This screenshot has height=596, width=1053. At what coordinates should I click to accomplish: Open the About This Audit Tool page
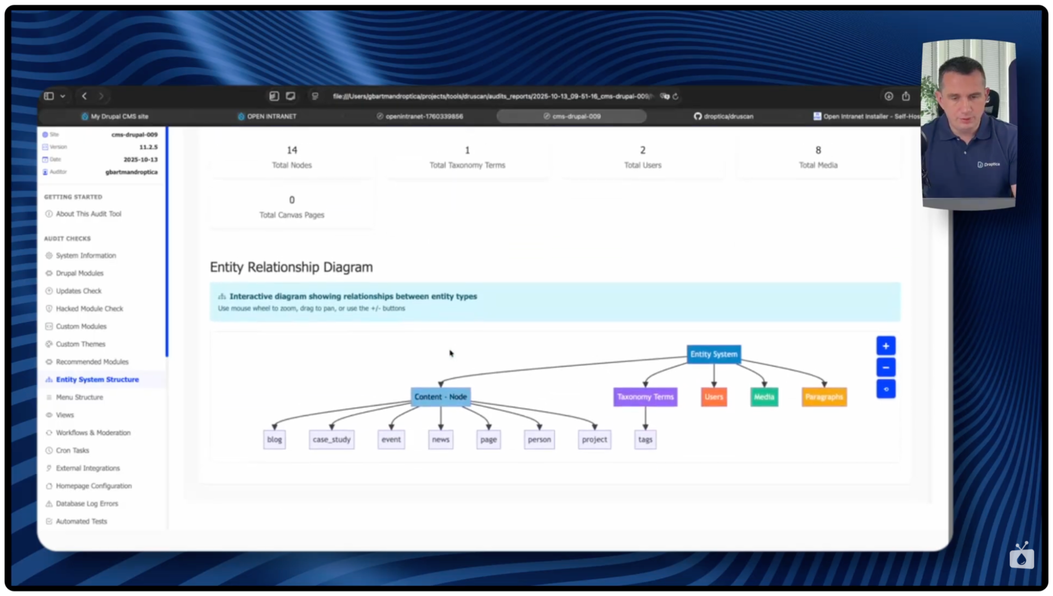(88, 214)
